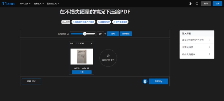This screenshot has height=101, width=224.
Task: Click the 压缩 button
Action: click(x=113, y=34)
